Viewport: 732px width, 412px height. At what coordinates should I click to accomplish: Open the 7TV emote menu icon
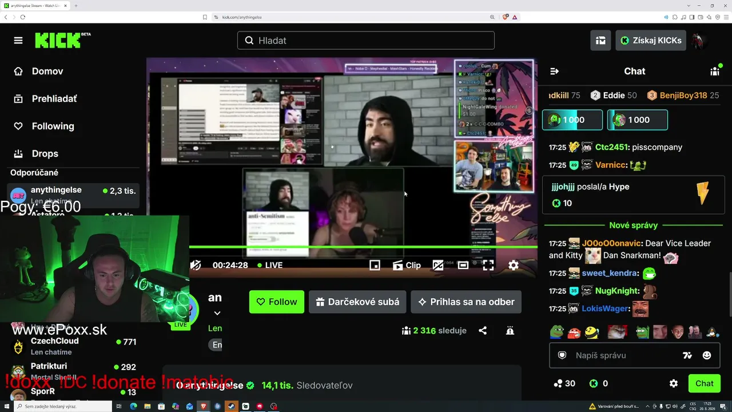[x=687, y=355]
